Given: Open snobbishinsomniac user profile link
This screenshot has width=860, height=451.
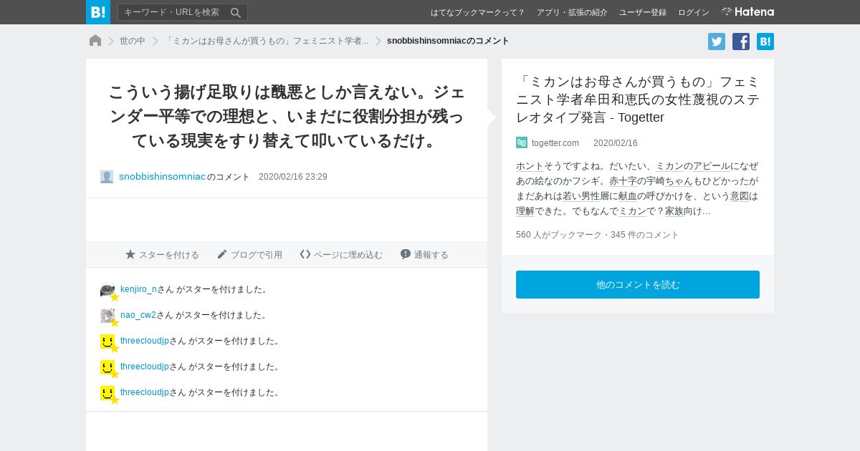Looking at the screenshot, I should (162, 176).
